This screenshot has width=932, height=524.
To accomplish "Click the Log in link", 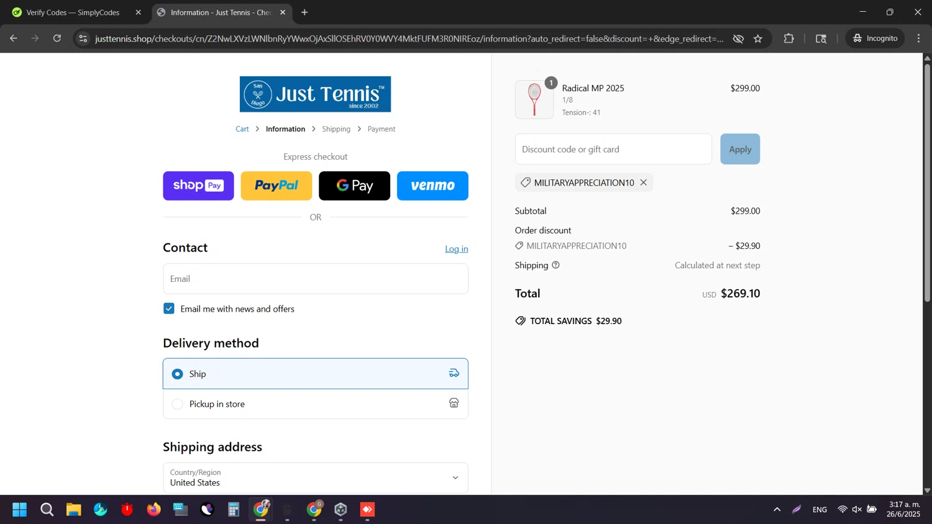I will click(x=457, y=249).
